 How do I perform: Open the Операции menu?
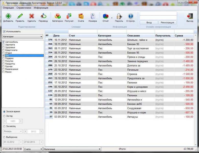click(8, 8)
